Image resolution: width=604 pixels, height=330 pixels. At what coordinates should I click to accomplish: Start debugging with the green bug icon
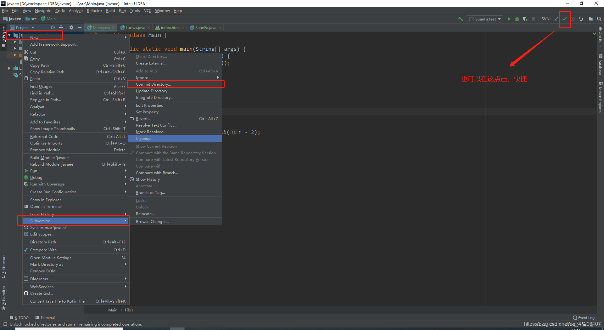(517, 19)
